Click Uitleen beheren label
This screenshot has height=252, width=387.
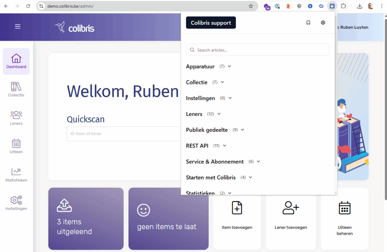[345, 231]
